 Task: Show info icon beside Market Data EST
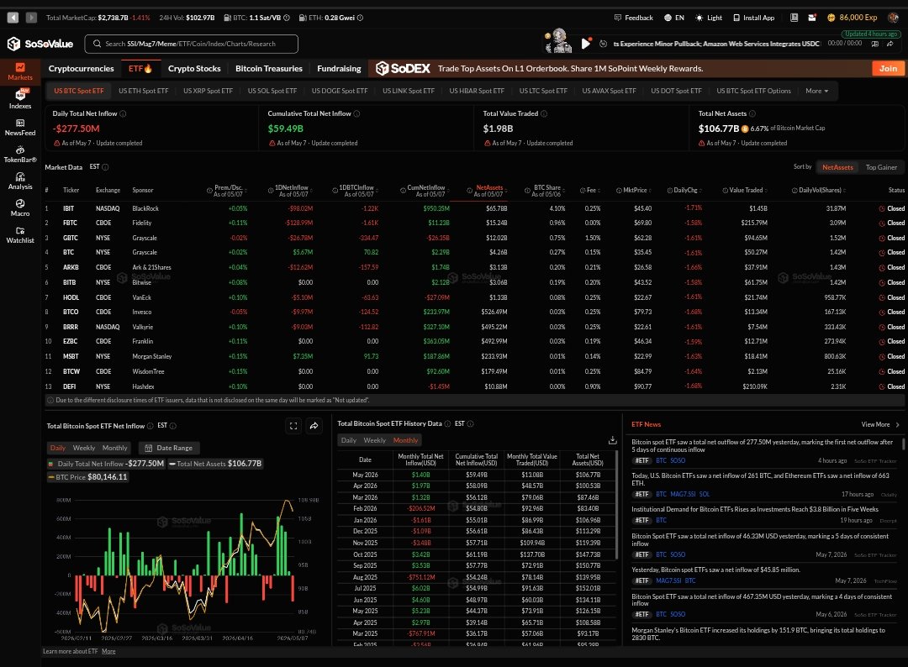click(105, 167)
